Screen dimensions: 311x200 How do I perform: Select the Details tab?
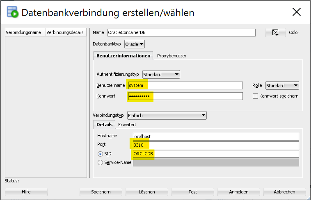click(104, 125)
